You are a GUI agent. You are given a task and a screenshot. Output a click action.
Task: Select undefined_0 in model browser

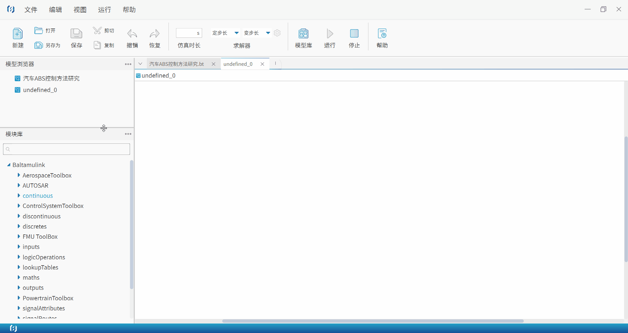(40, 90)
